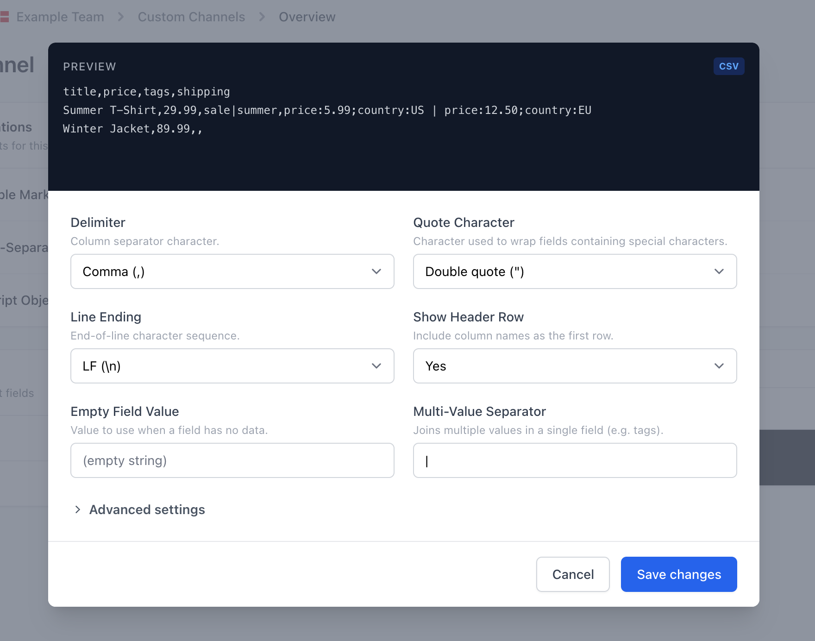This screenshot has height=641, width=815.
Task: Click the CSV format badge
Action: pos(729,66)
